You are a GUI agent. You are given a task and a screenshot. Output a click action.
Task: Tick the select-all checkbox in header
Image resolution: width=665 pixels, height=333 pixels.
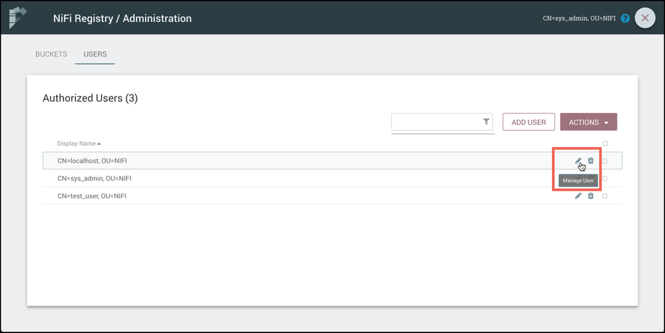click(605, 144)
